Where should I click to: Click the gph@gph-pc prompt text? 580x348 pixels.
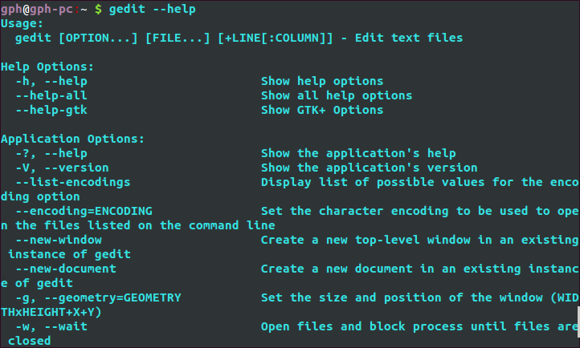37,9
